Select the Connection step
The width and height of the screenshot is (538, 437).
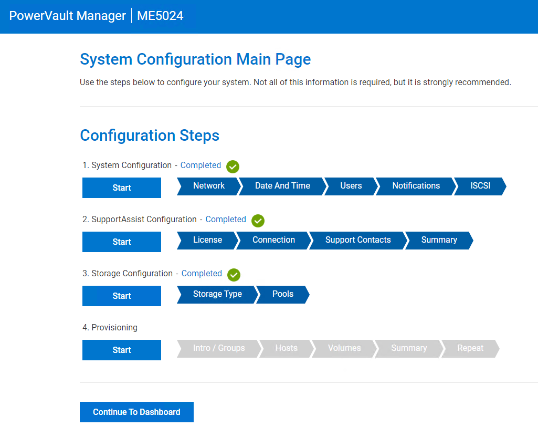pos(274,241)
